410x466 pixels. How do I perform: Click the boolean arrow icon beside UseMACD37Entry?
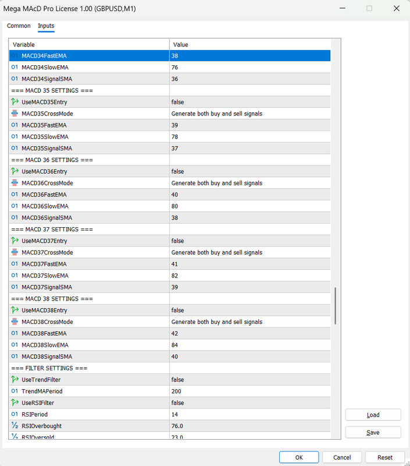click(15, 241)
